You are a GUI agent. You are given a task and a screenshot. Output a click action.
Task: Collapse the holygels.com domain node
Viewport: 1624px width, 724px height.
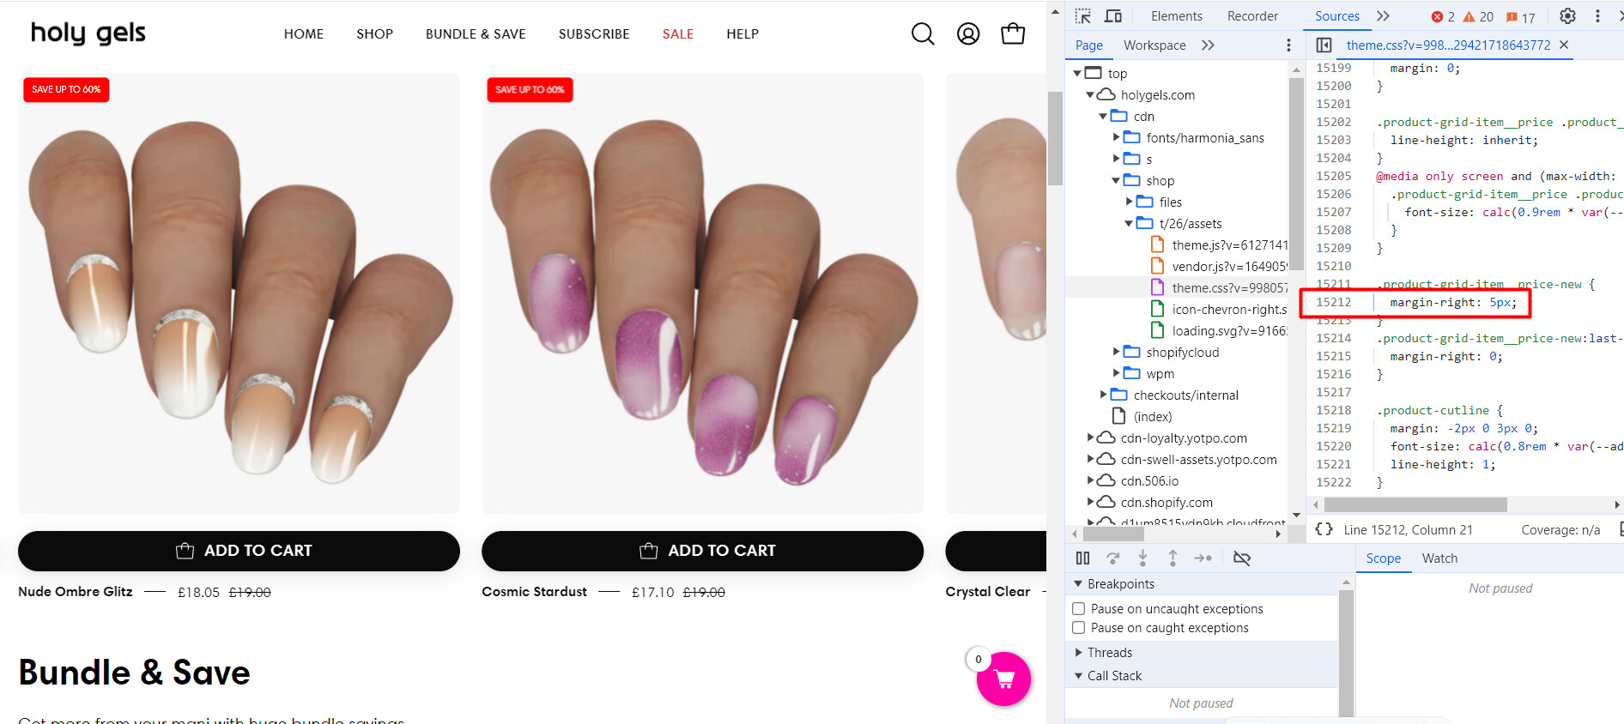[1090, 95]
